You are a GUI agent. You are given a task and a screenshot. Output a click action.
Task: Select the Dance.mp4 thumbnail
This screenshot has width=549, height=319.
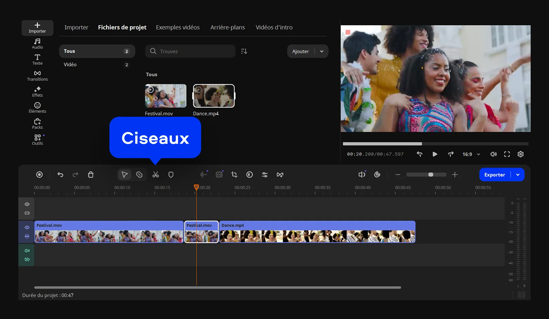[x=214, y=96]
